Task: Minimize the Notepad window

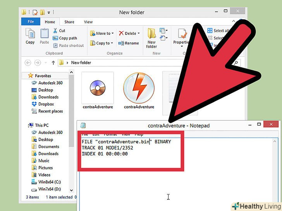Action: tap(250, 125)
